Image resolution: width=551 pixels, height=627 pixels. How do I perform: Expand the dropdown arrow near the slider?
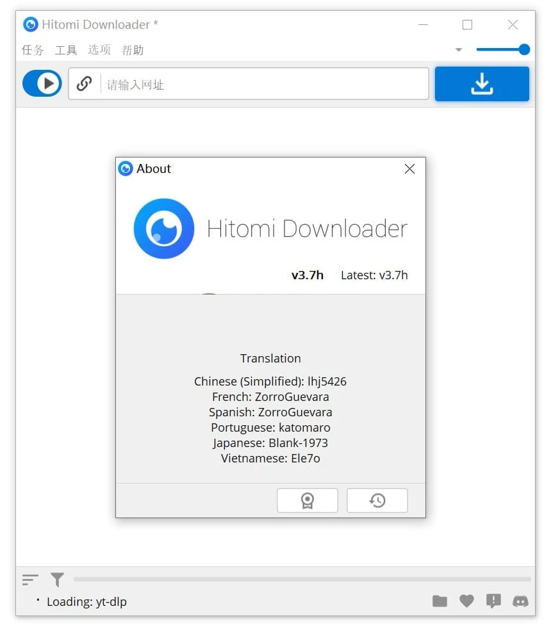pos(459,49)
